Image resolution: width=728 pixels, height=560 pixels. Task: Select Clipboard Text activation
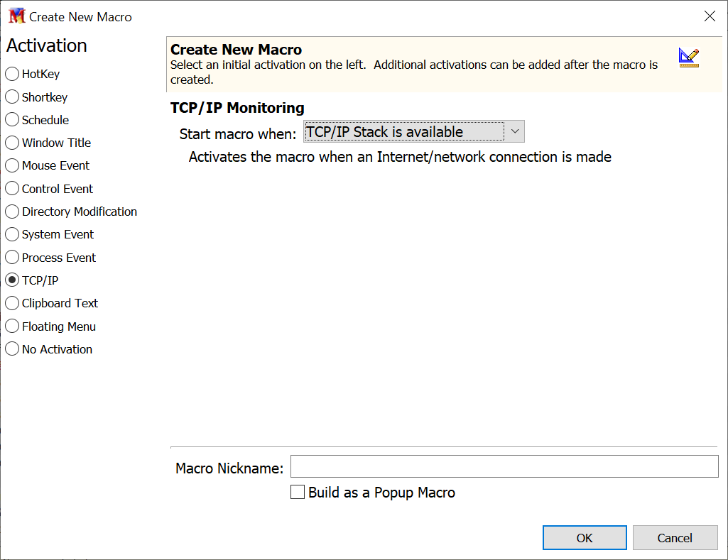point(12,303)
